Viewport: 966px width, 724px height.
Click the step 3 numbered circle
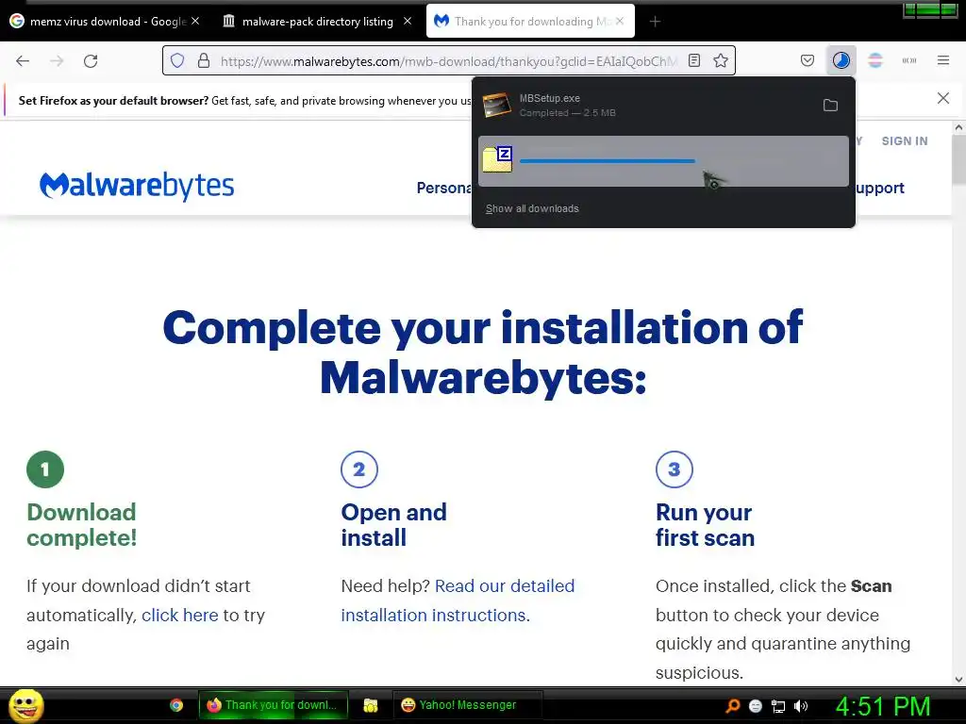click(x=674, y=469)
